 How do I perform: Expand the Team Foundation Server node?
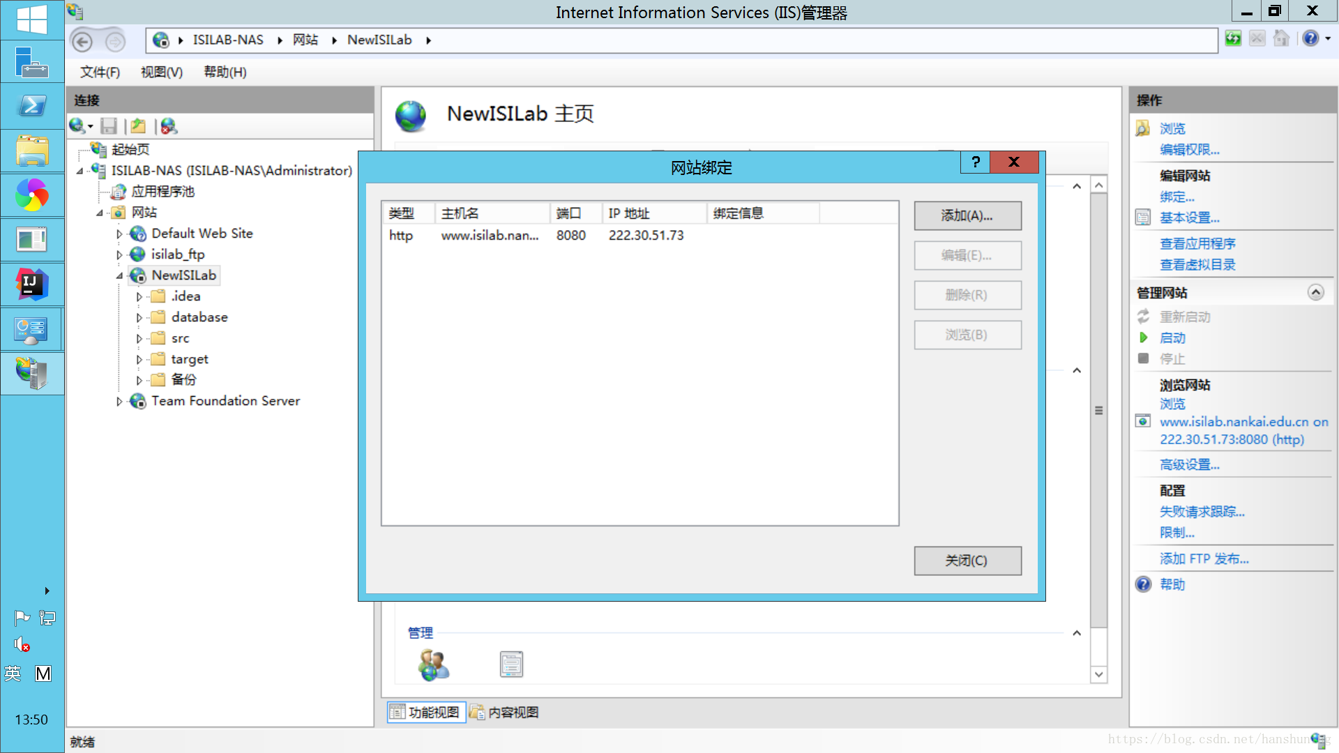(x=119, y=402)
